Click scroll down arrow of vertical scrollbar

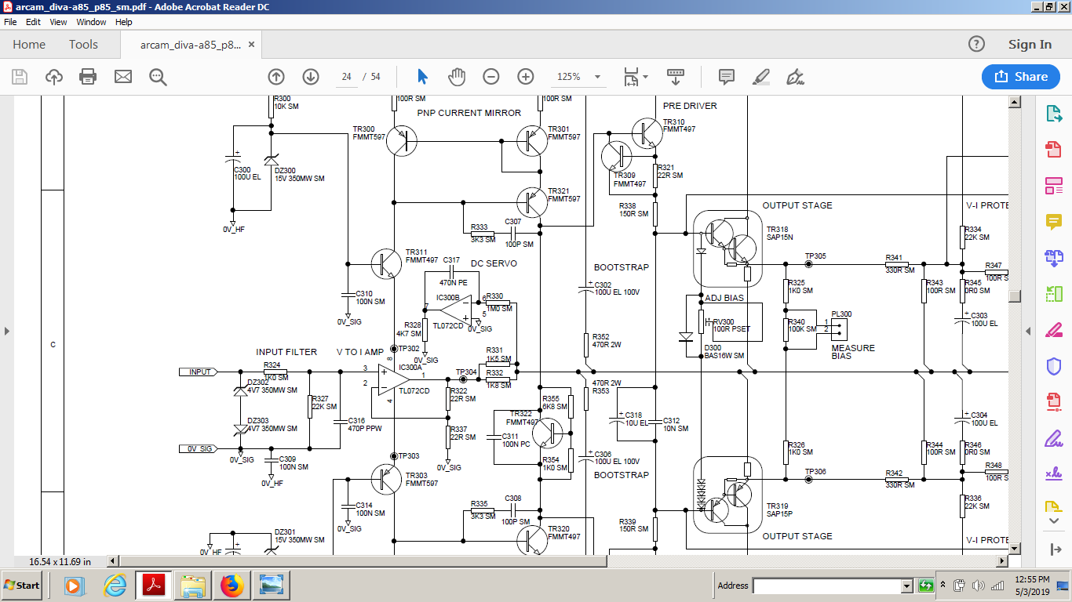point(1015,549)
